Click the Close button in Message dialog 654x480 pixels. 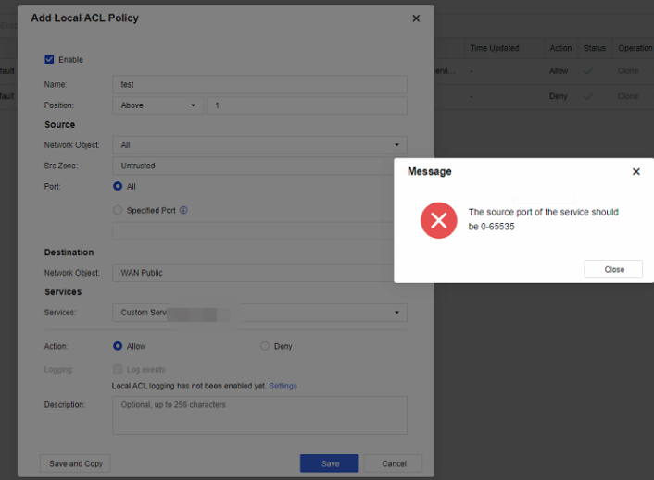pyautogui.click(x=613, y=269)
